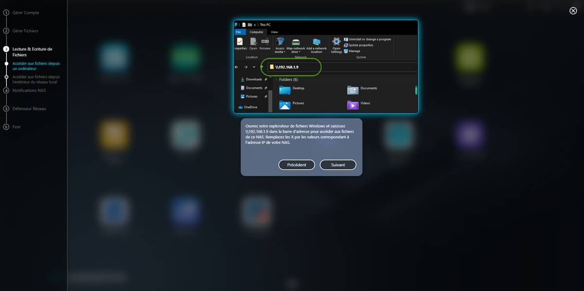Click Manage in the tutorial ribbon

(352, 51)
